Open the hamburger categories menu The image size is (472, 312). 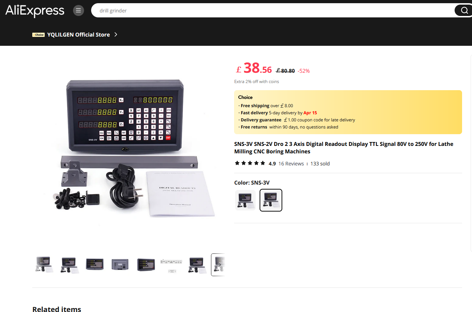[78, 11]
